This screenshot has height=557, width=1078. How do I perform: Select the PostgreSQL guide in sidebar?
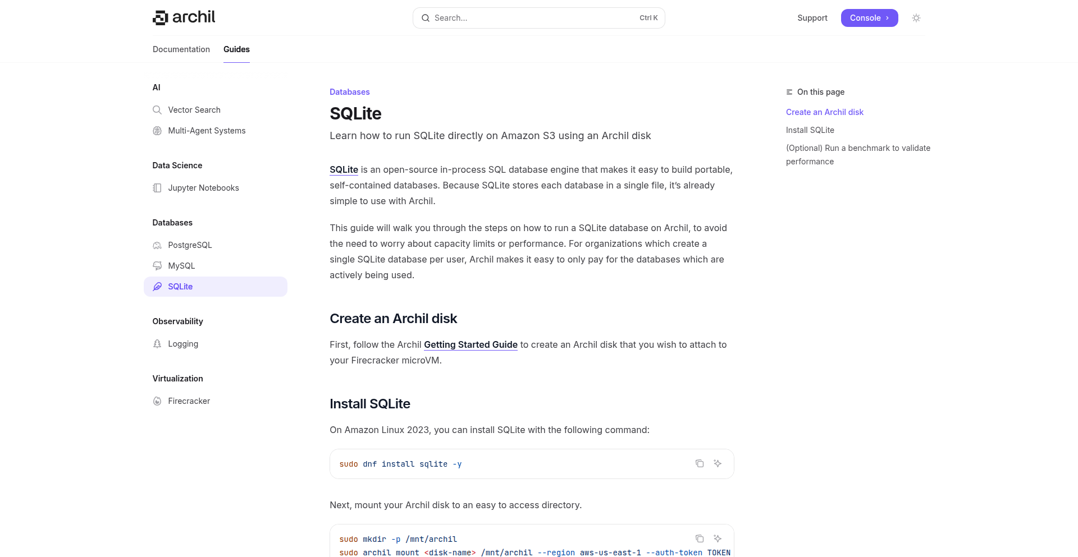click(x=190, y=245)
